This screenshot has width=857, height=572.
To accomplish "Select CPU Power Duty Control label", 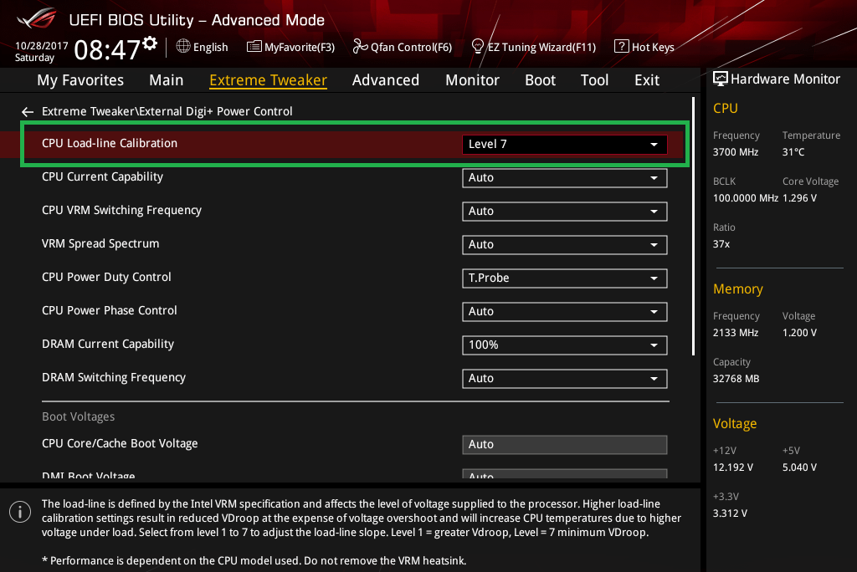I will 106,277.
